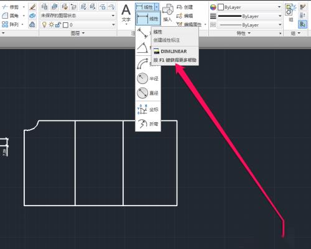
Task: Click the 组 (Group) tool icon
Action: [290, 13]
